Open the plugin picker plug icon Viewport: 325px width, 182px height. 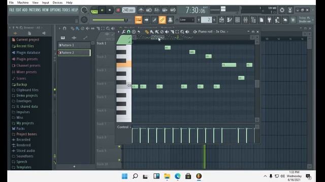pyautogui.click(x=269, y=20)
